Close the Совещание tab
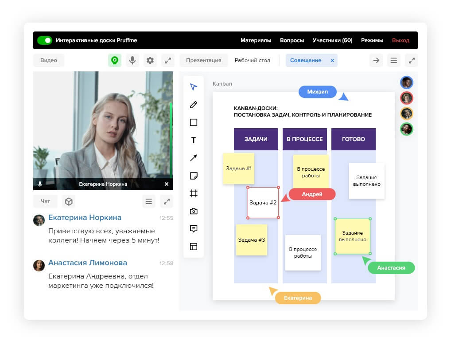Image resolution: width=451 pixels, height=345 pixels. (x=332, y=60)
